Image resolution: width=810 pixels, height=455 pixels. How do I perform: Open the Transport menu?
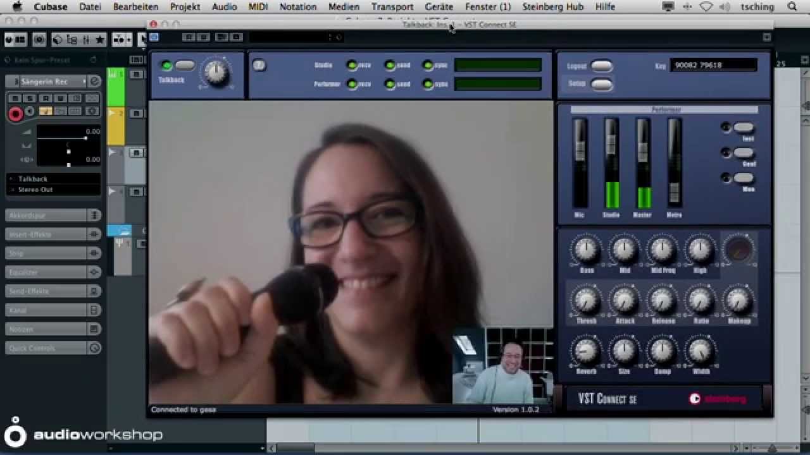click(392, 7)
